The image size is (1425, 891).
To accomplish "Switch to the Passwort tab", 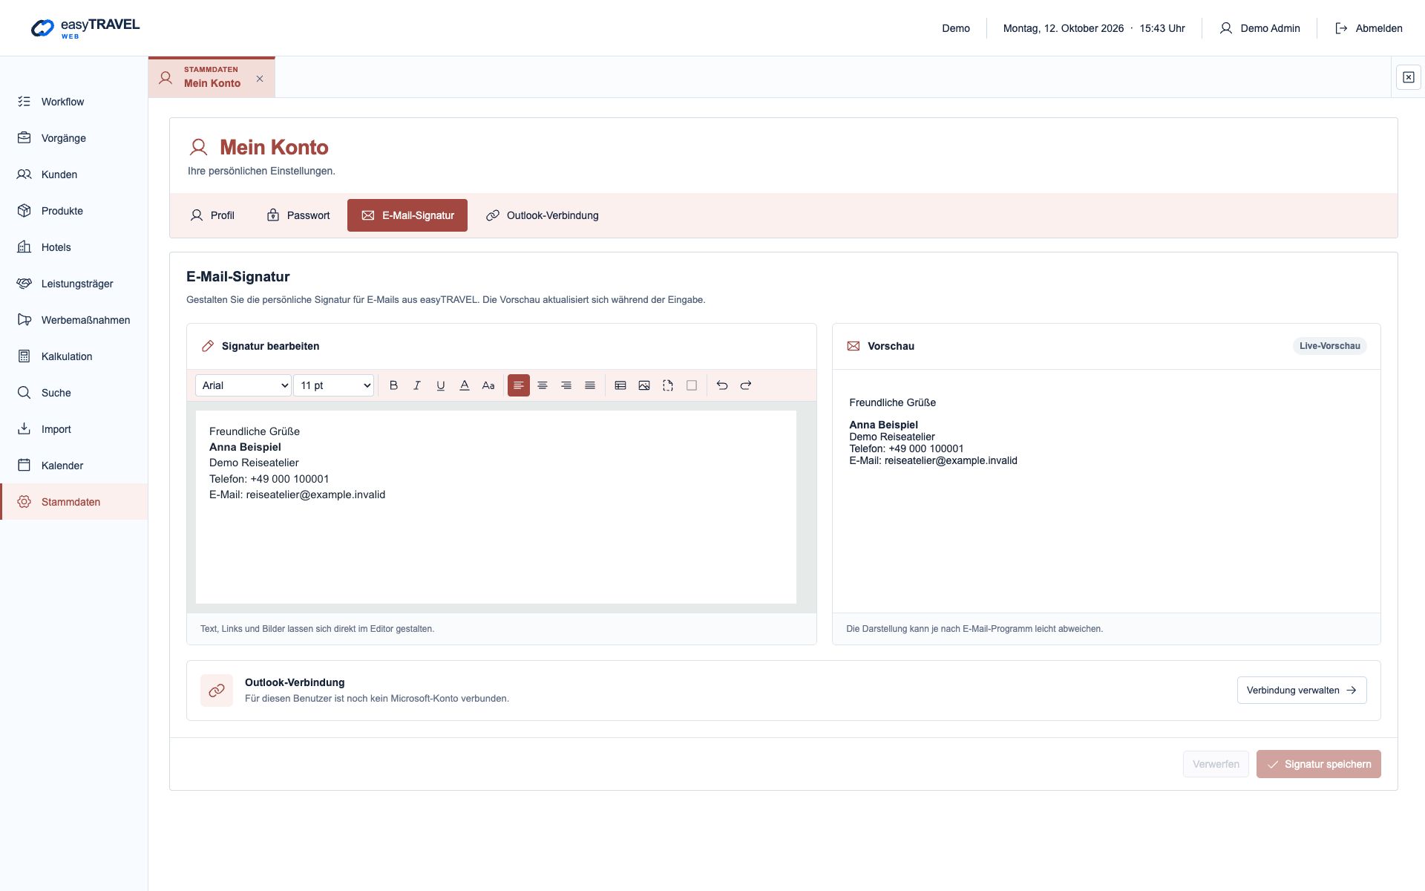I will 298,215.
